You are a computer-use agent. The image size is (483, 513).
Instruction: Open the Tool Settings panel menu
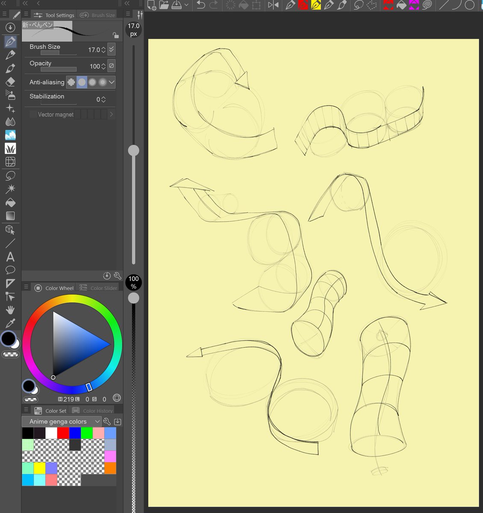coord(26,15)
